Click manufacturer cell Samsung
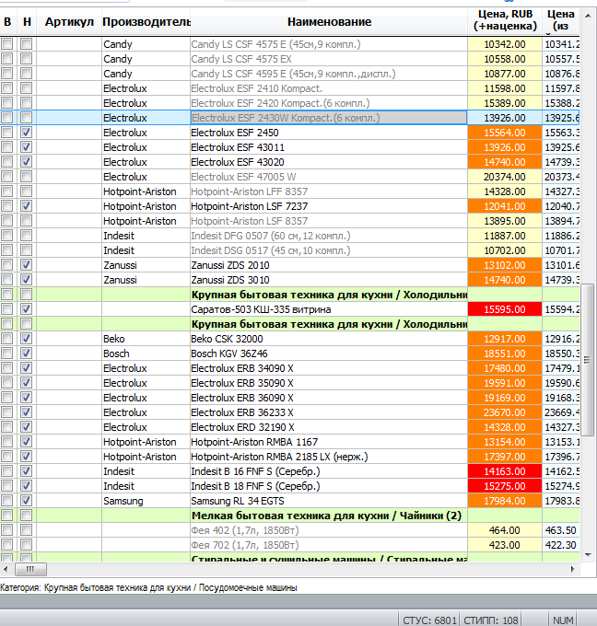597x626 pixels. (146, 501)
